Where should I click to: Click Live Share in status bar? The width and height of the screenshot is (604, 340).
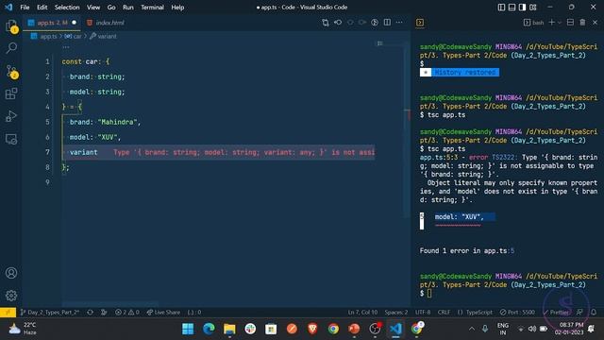(x=163, y=313)
